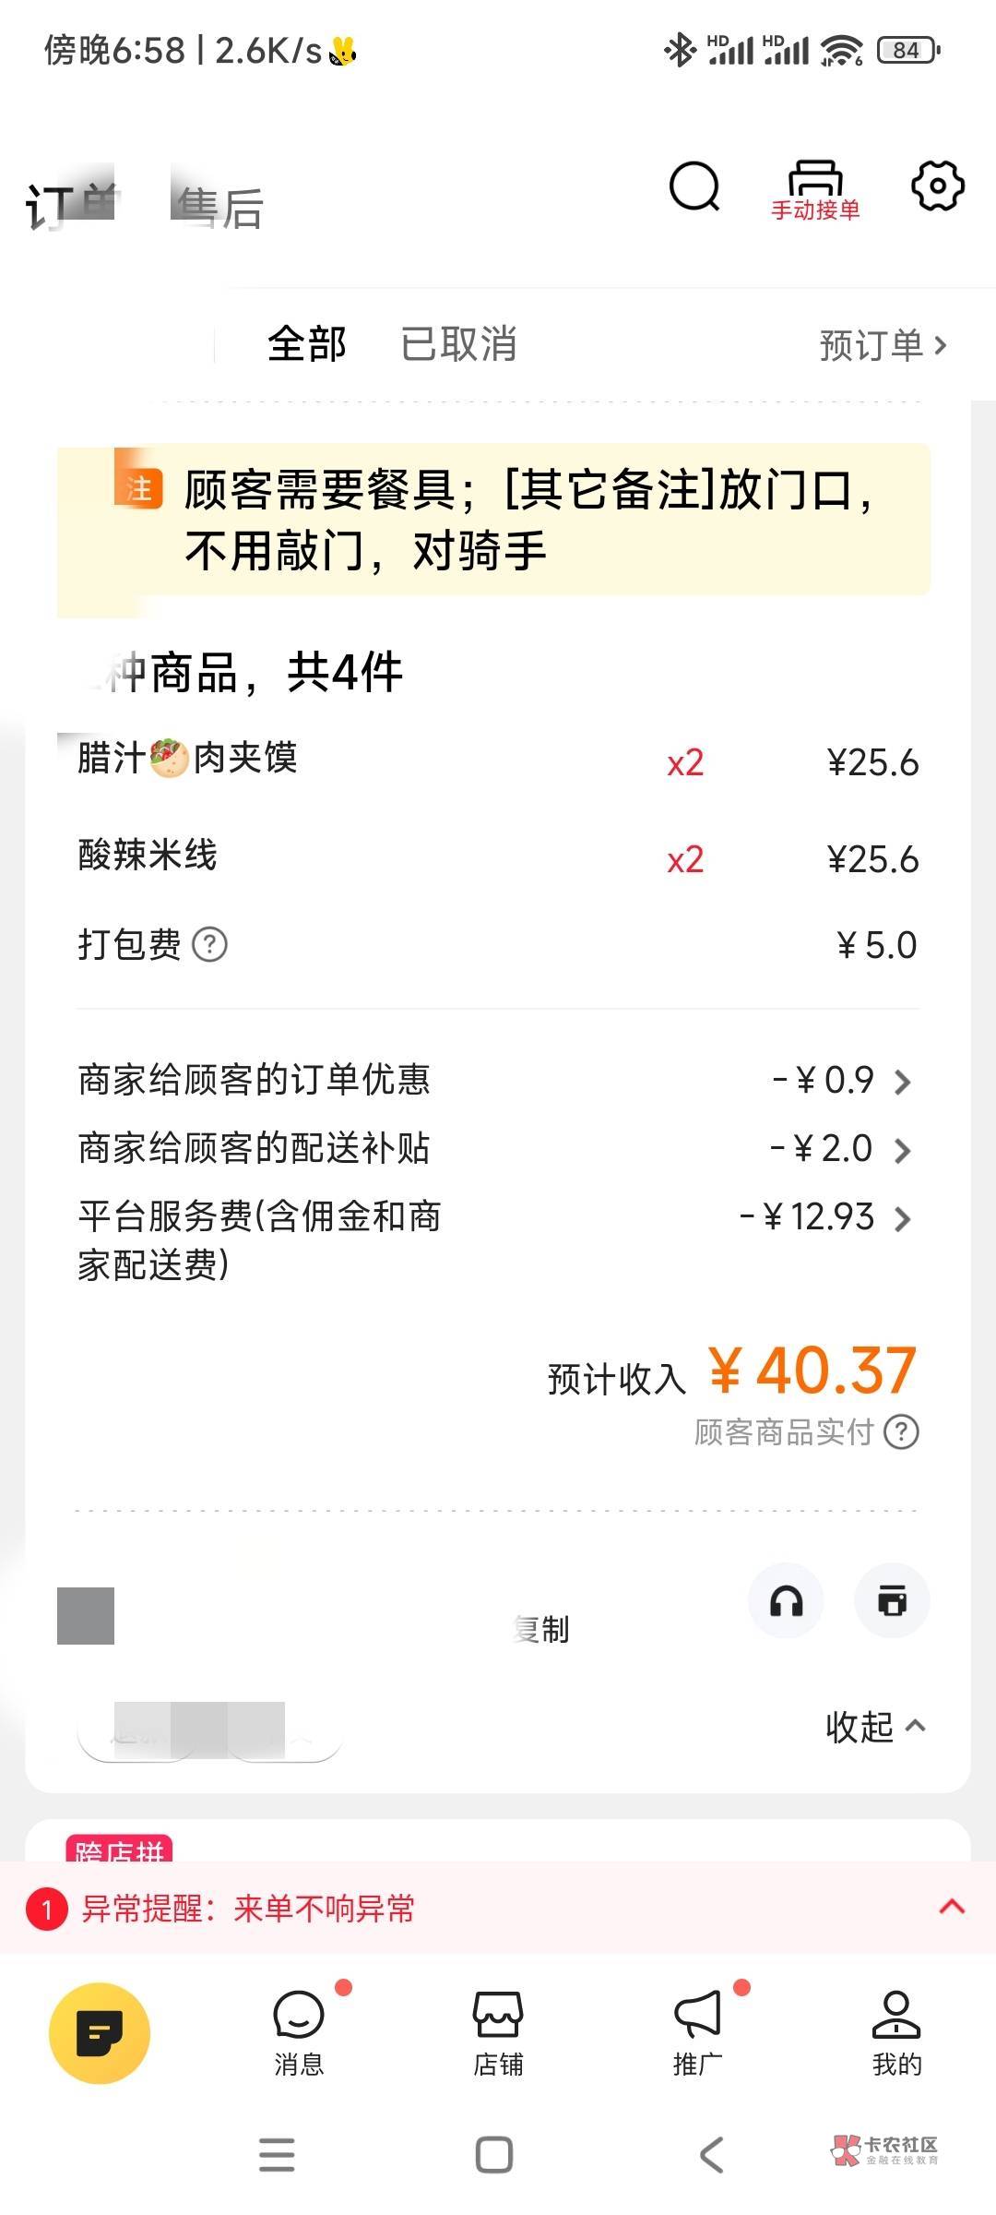Image resolution: width=996 pixels, height=2215 pixels.
Task: Open the 消息 messages tab
Action: coord(299,2032)
